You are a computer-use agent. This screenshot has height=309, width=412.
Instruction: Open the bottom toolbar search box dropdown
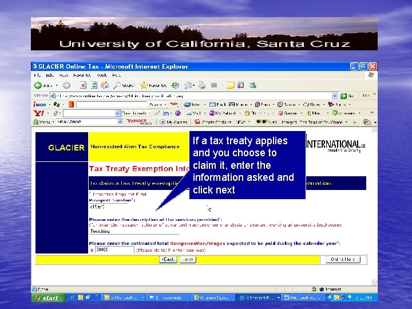pos(120,122)
